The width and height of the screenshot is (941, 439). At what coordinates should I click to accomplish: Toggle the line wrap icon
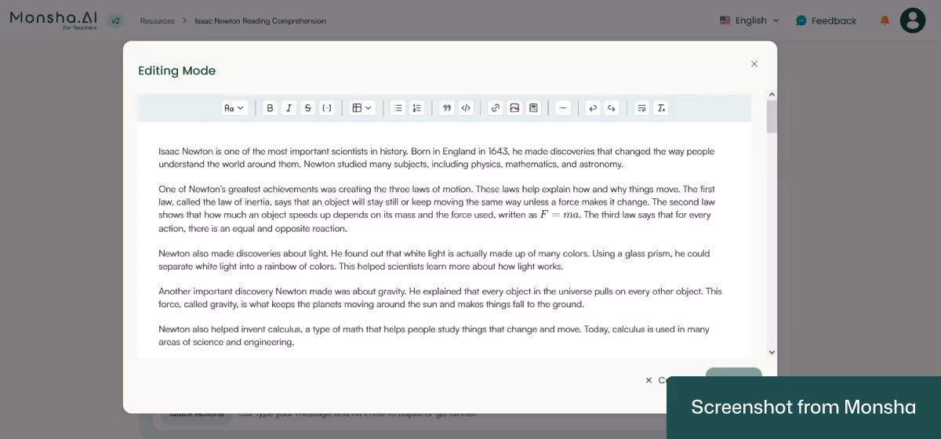pos(641,108)
